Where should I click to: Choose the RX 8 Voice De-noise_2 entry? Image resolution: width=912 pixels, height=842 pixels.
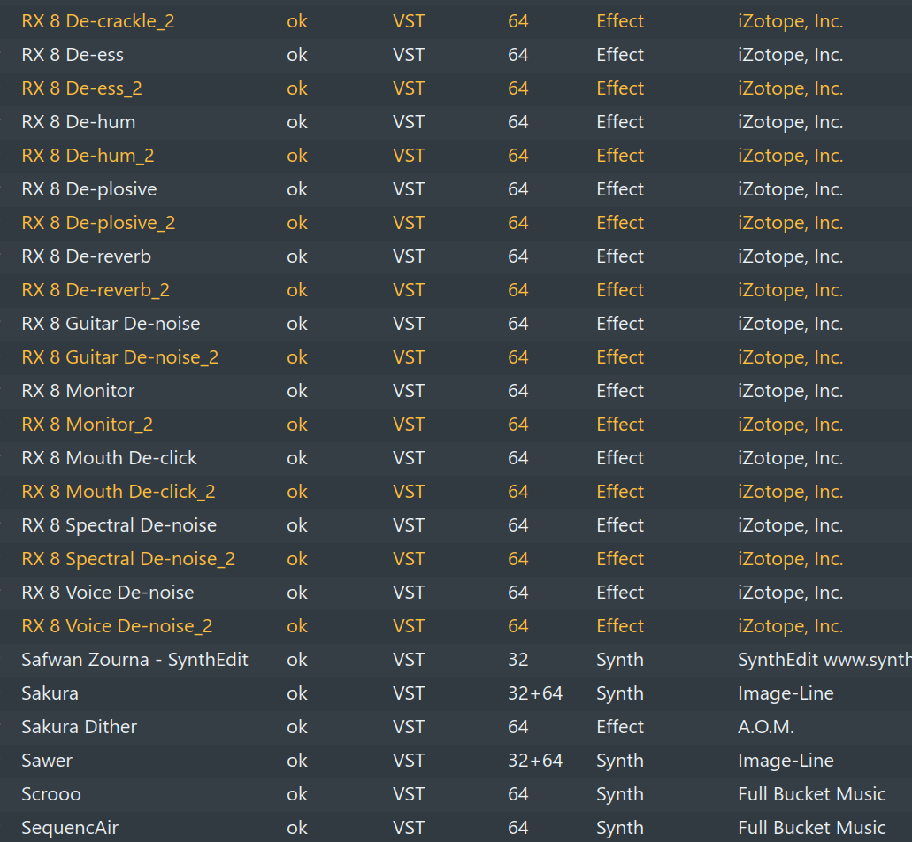pos(117,626)
